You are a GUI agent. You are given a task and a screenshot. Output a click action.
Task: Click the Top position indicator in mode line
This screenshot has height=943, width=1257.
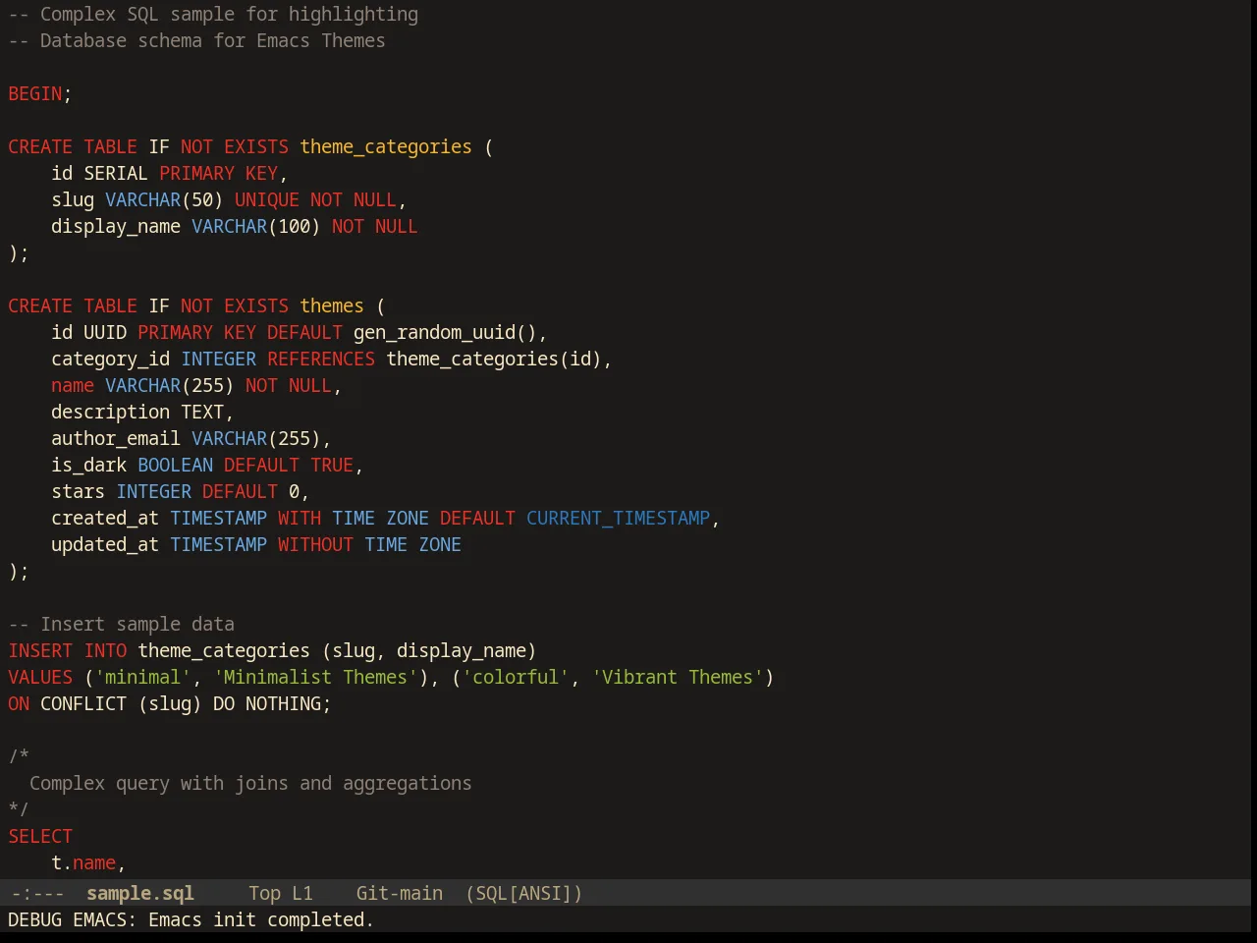click(x=264, y=893)
